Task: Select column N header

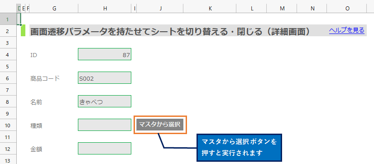Action: [312, 8]
